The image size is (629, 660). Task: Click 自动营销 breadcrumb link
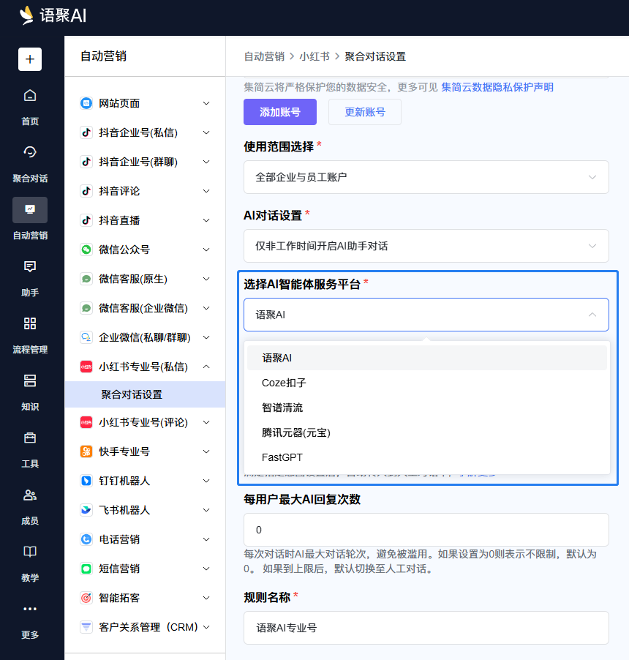pyautogui.click(x=264, y=56)
